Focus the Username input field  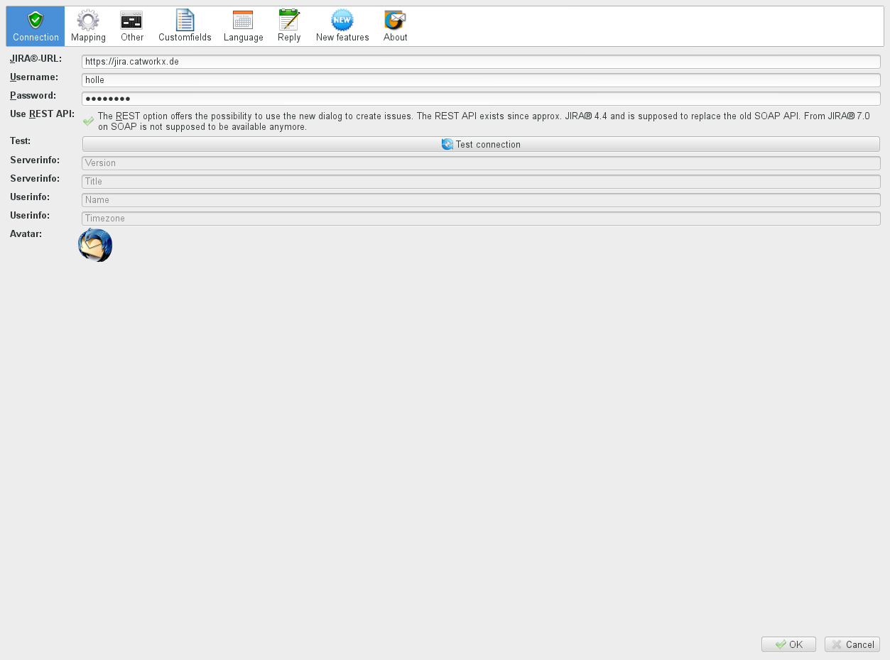481,80
